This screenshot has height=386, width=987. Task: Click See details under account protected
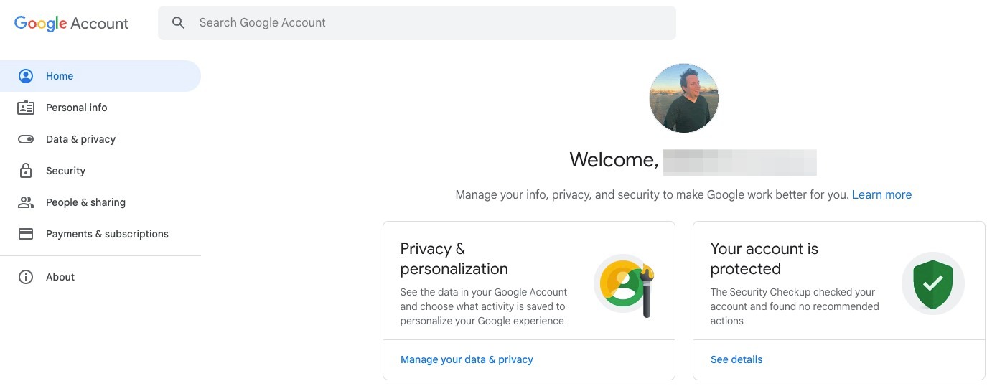pyautogui.click(x=736, y=359)
